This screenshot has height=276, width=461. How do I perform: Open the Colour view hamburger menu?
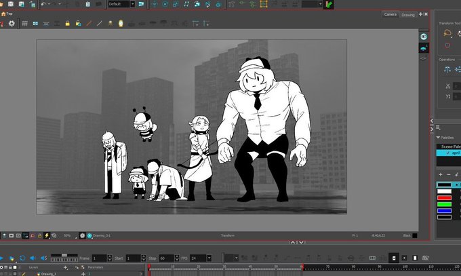pyautogui.click(x=438, y=127)
